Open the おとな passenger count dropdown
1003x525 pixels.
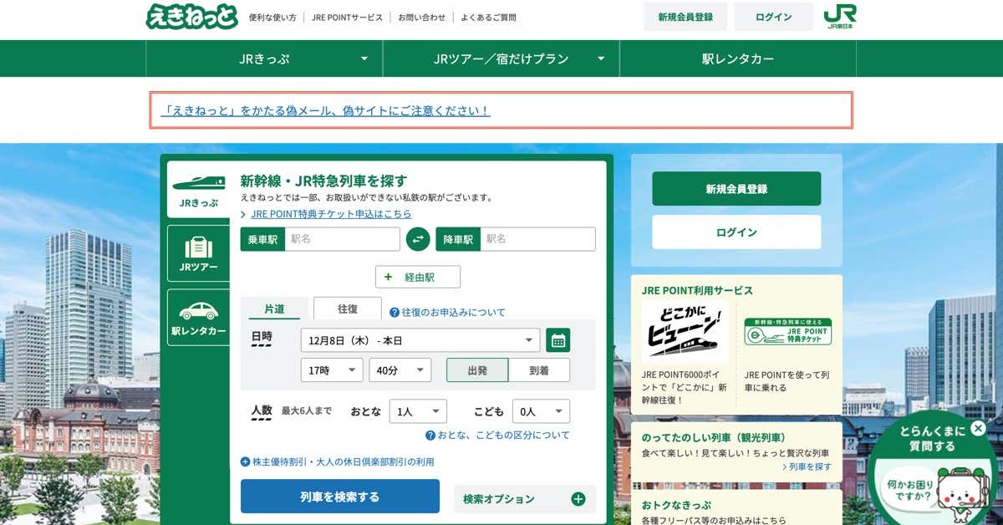pos(418,411)
